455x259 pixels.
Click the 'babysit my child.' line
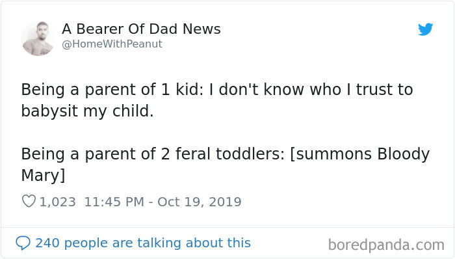[x=87, y=111]
